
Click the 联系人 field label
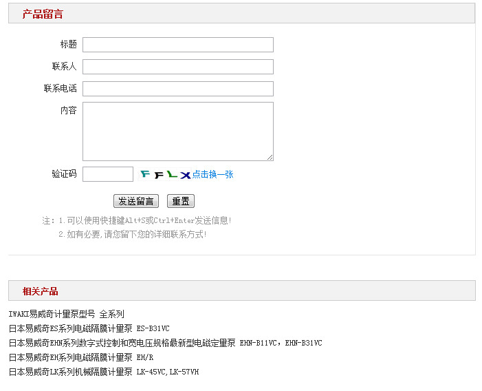pyautogui.click(x=64, y=66)
